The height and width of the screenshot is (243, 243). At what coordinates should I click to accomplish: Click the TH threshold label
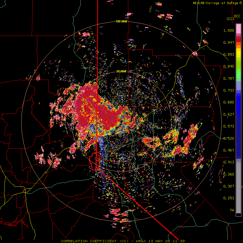232,210
